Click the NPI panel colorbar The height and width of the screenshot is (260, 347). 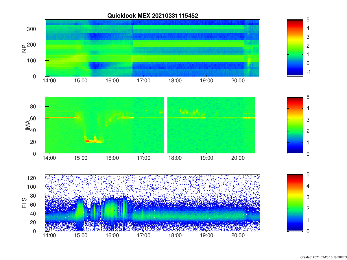[x=295, y=48]
